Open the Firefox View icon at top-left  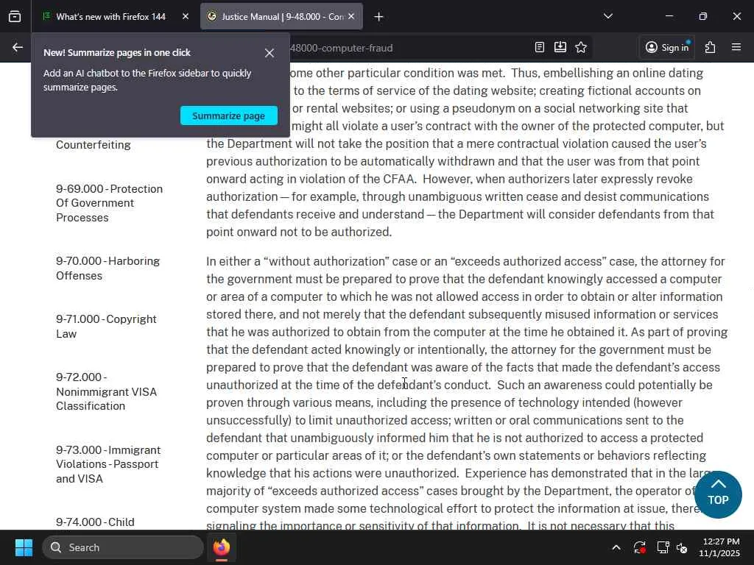click(15, 16)
